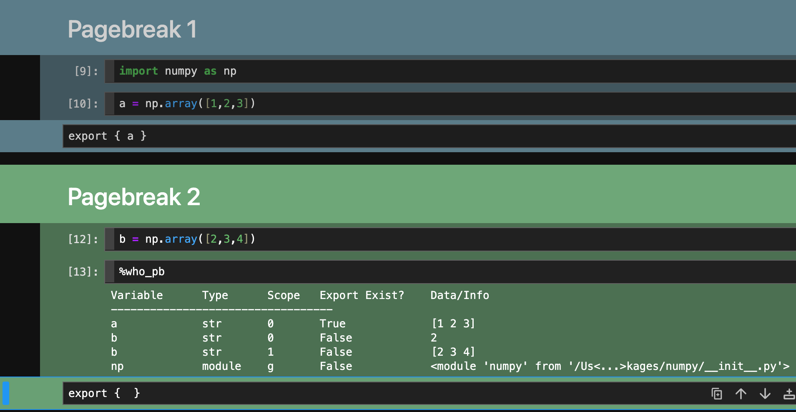796x412 pixels.
Task: Move the selected cell up
Action: click(x=741, y=394)
